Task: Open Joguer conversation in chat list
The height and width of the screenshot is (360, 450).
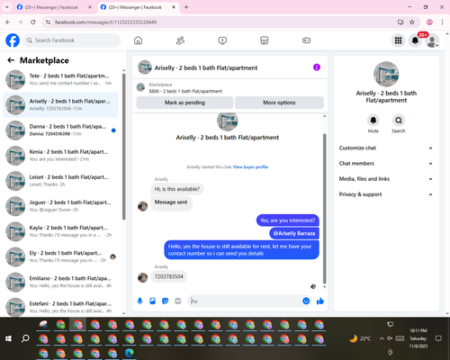Action: pos(60,206)
